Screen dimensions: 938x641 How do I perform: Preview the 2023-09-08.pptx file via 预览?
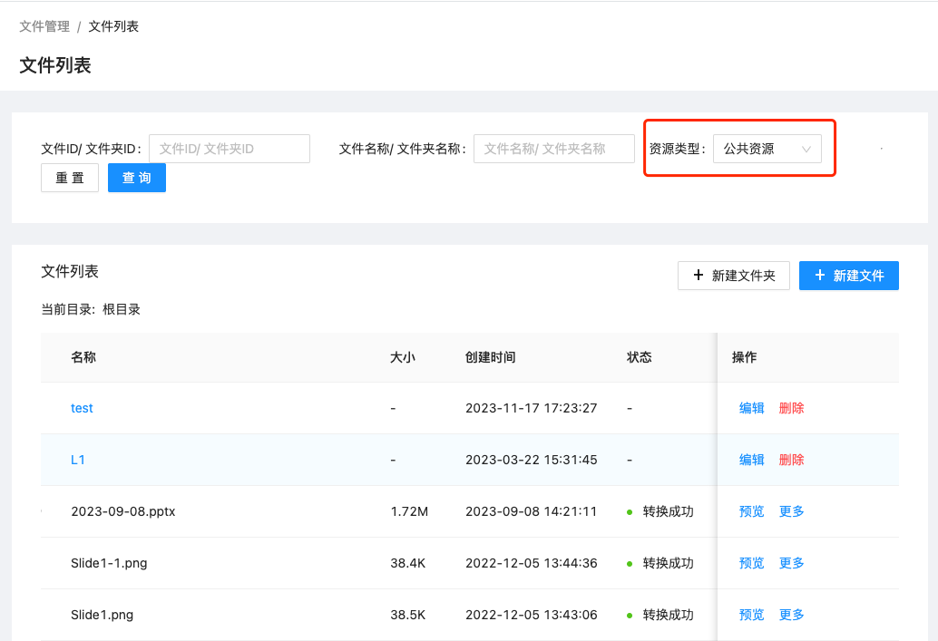tap(751, 510)
